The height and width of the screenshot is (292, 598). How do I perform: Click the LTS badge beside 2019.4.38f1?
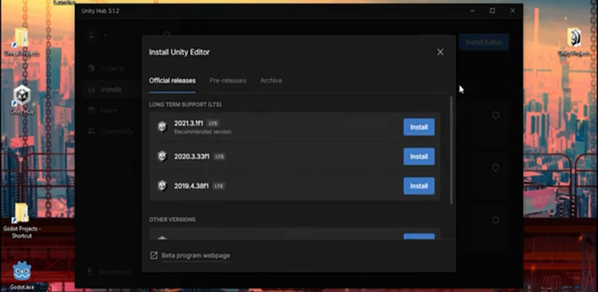point(218,186)
